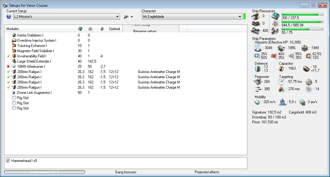Click the max speed icon showing 320 m/s
Screen dimensions: 330x177
[x=257, y=102]
